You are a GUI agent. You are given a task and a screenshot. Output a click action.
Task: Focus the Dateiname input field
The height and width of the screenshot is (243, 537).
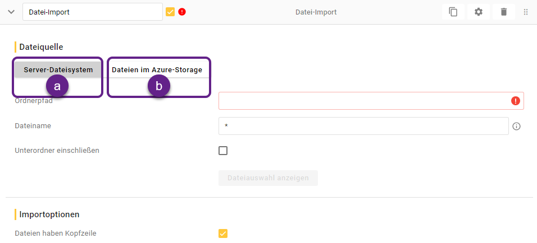(x=362, y=126)
